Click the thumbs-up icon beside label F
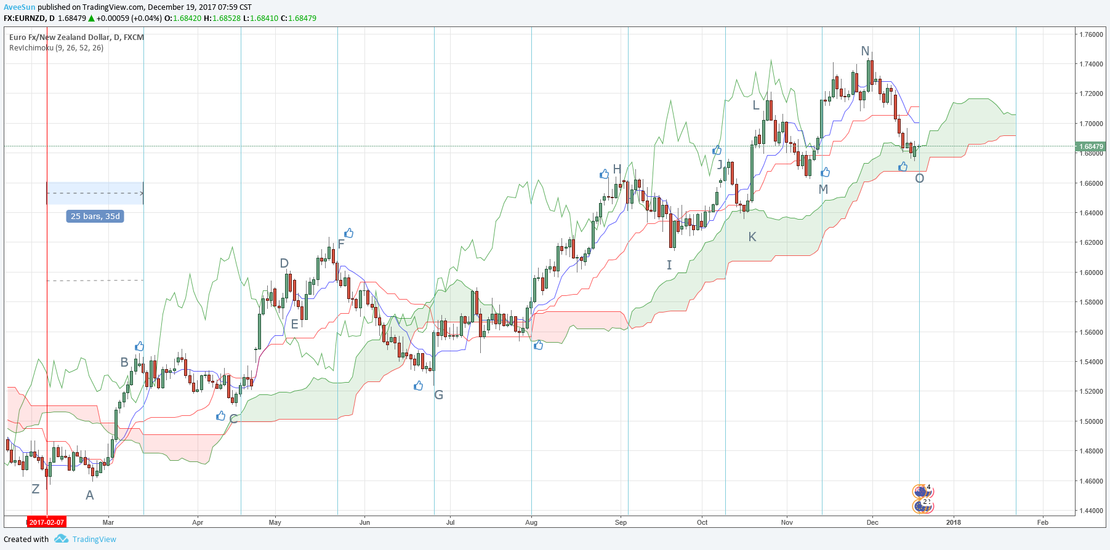The image size is (1110, 550). point(349,233)
